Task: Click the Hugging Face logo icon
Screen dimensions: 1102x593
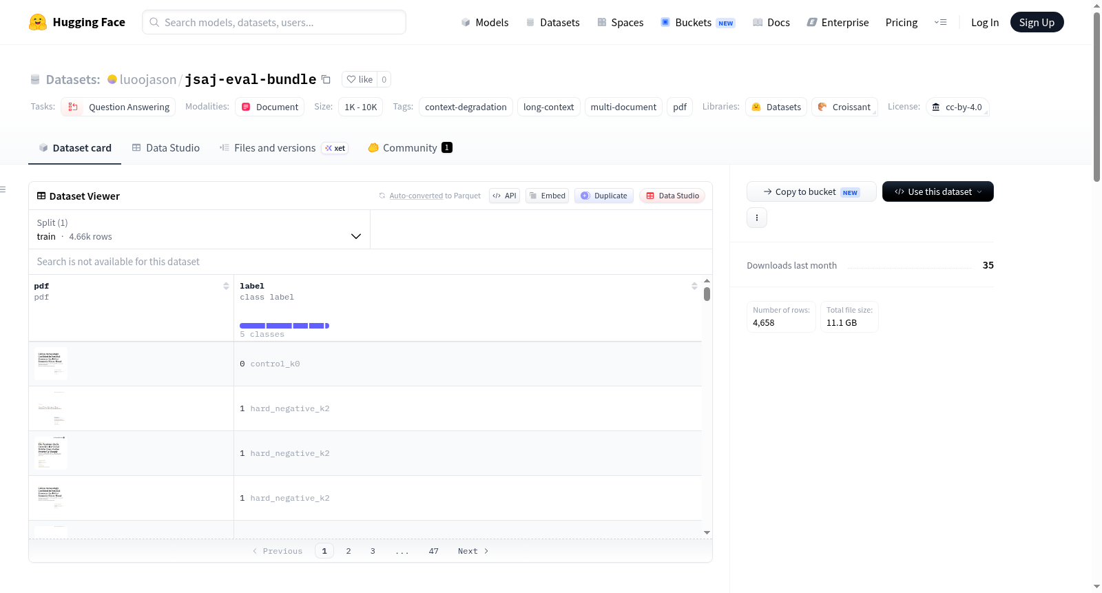Action: coord(38,22)
